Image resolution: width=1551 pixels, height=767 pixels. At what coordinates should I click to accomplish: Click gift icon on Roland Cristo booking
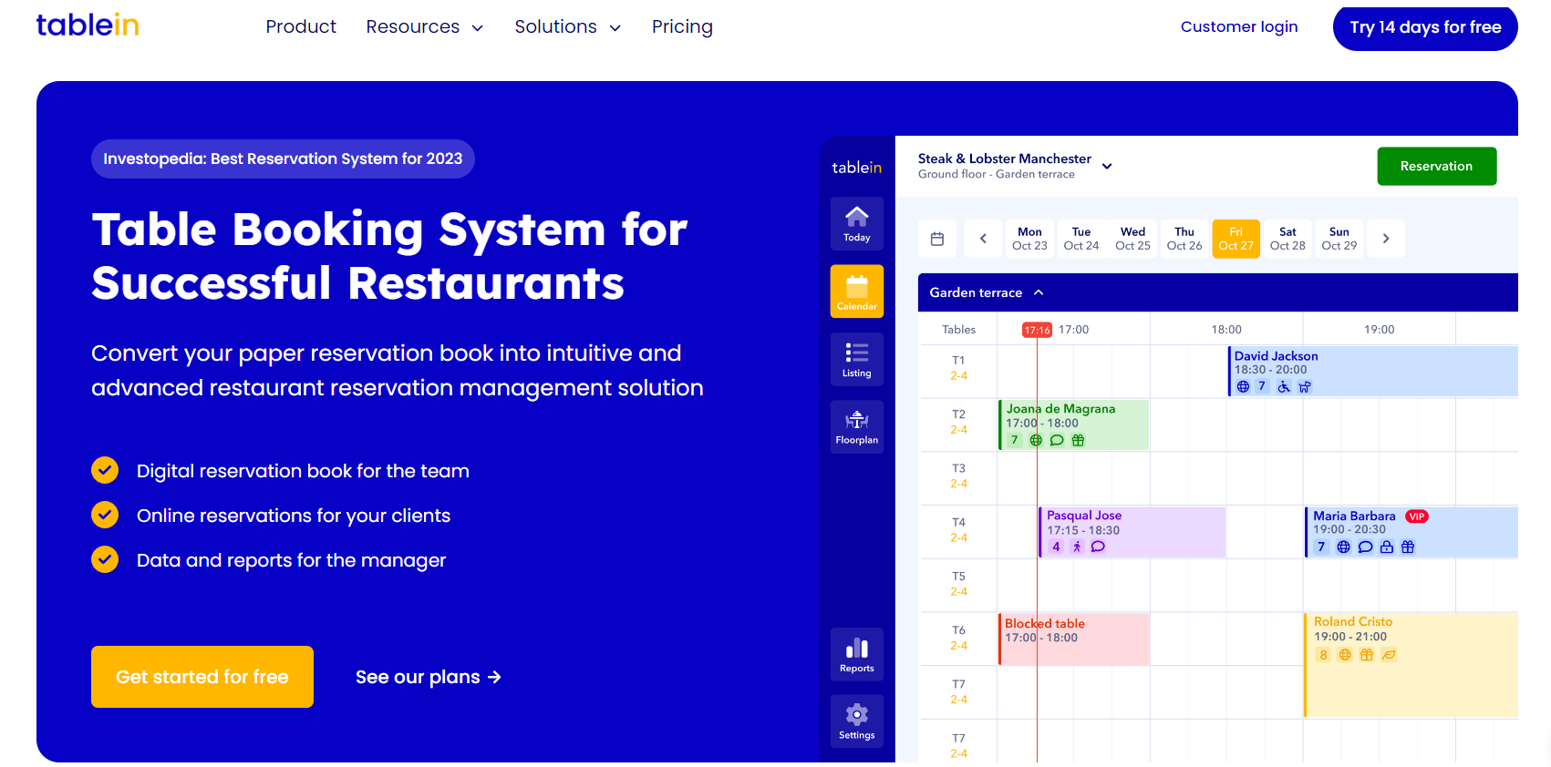1366,655
